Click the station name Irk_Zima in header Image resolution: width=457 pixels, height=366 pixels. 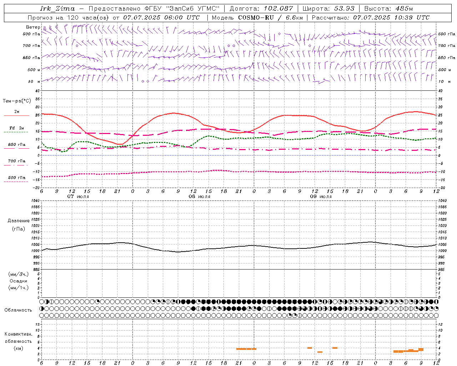57,9
